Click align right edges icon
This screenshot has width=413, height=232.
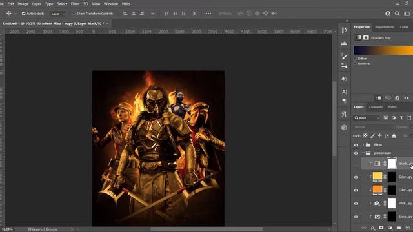pos(142,14)
